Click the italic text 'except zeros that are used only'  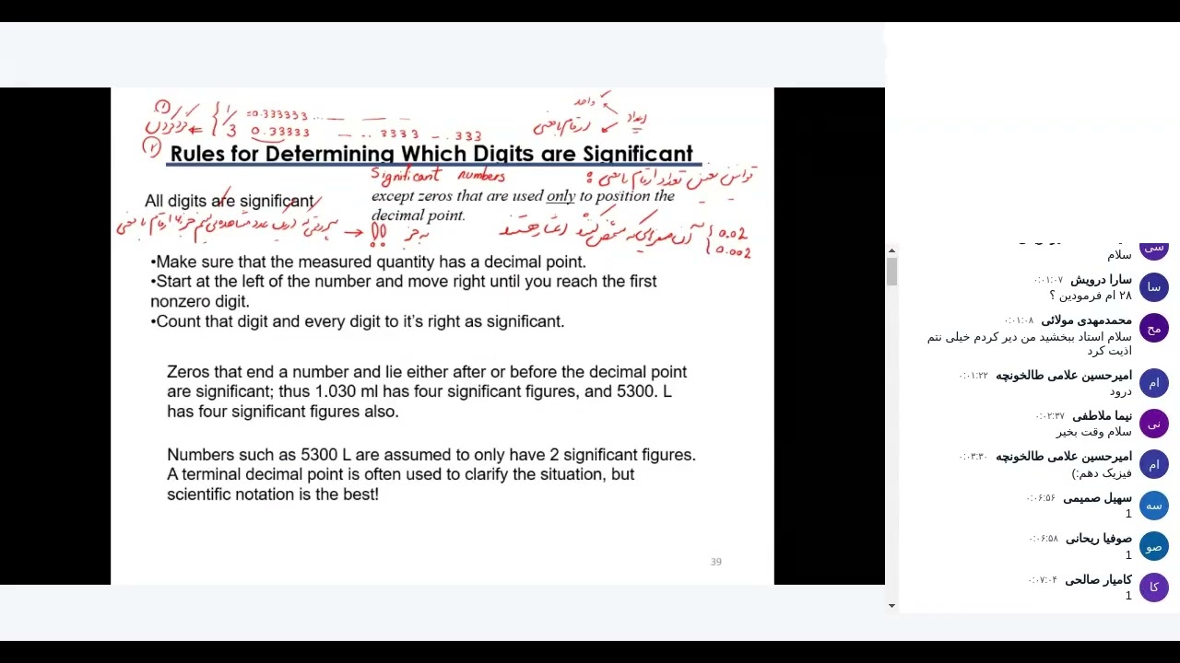point(523,204)
